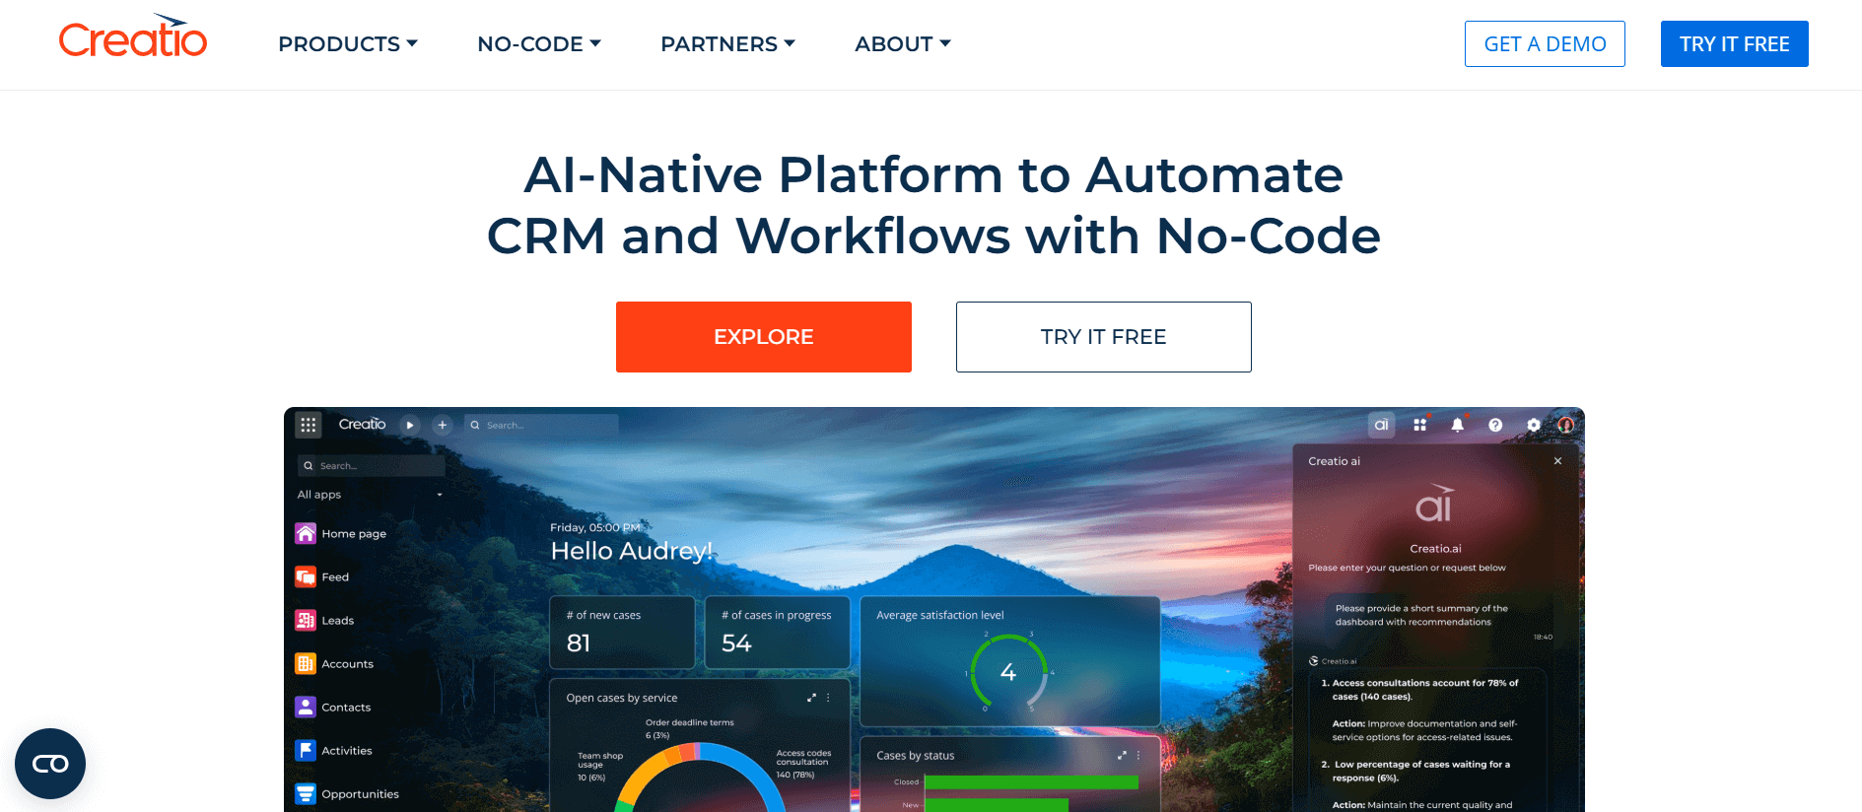
Task: Click the GET A DEMO button
Action: 1545,44
